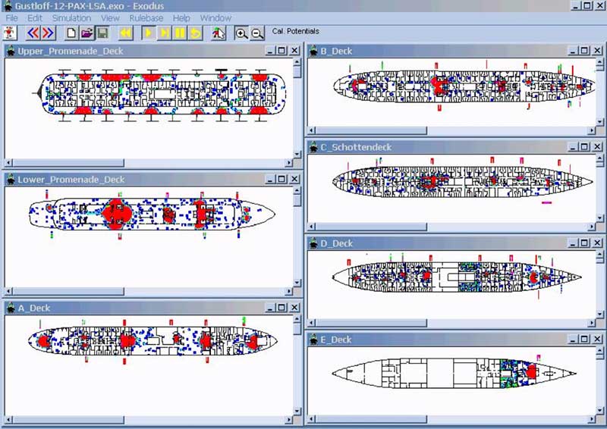Click Upper_Promenade_Deck horizontal scrollbar thumb
607x429 pixels.
[x=68, y=163]
